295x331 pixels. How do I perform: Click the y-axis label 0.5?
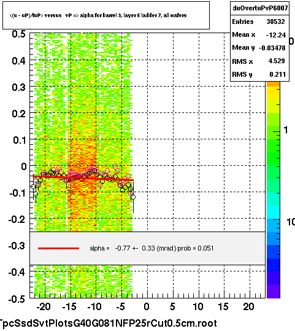[19, 34]
